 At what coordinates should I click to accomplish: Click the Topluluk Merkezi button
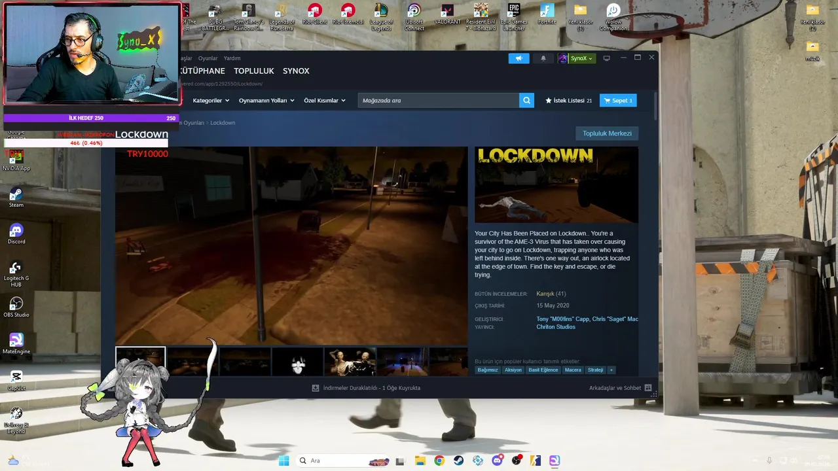[607, 133]
